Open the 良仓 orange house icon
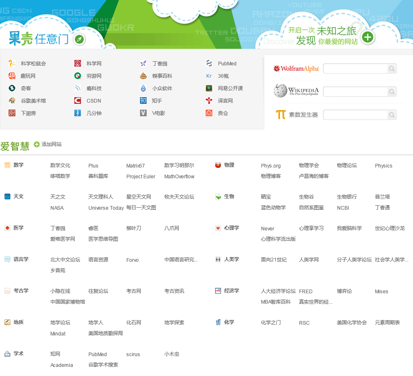Screen dimensions: 413x376 (209, 113)
